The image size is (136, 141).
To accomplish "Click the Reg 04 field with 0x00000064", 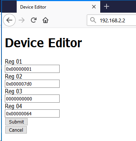I will tap(32, 113).
